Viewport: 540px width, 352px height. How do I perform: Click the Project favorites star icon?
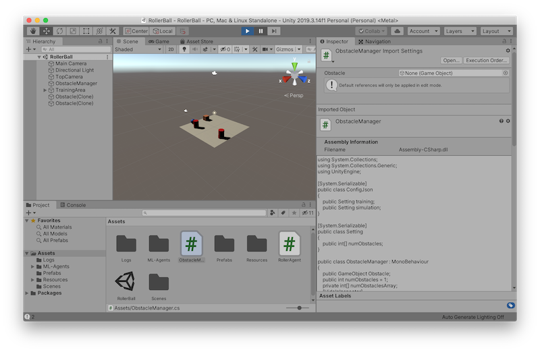click(x=294, y=212)
